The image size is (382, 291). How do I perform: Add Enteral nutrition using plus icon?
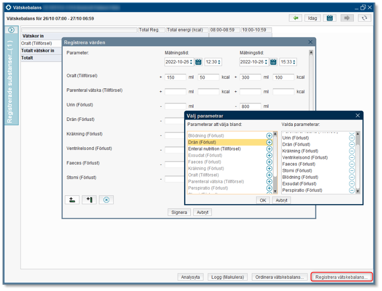pos(270,149)
